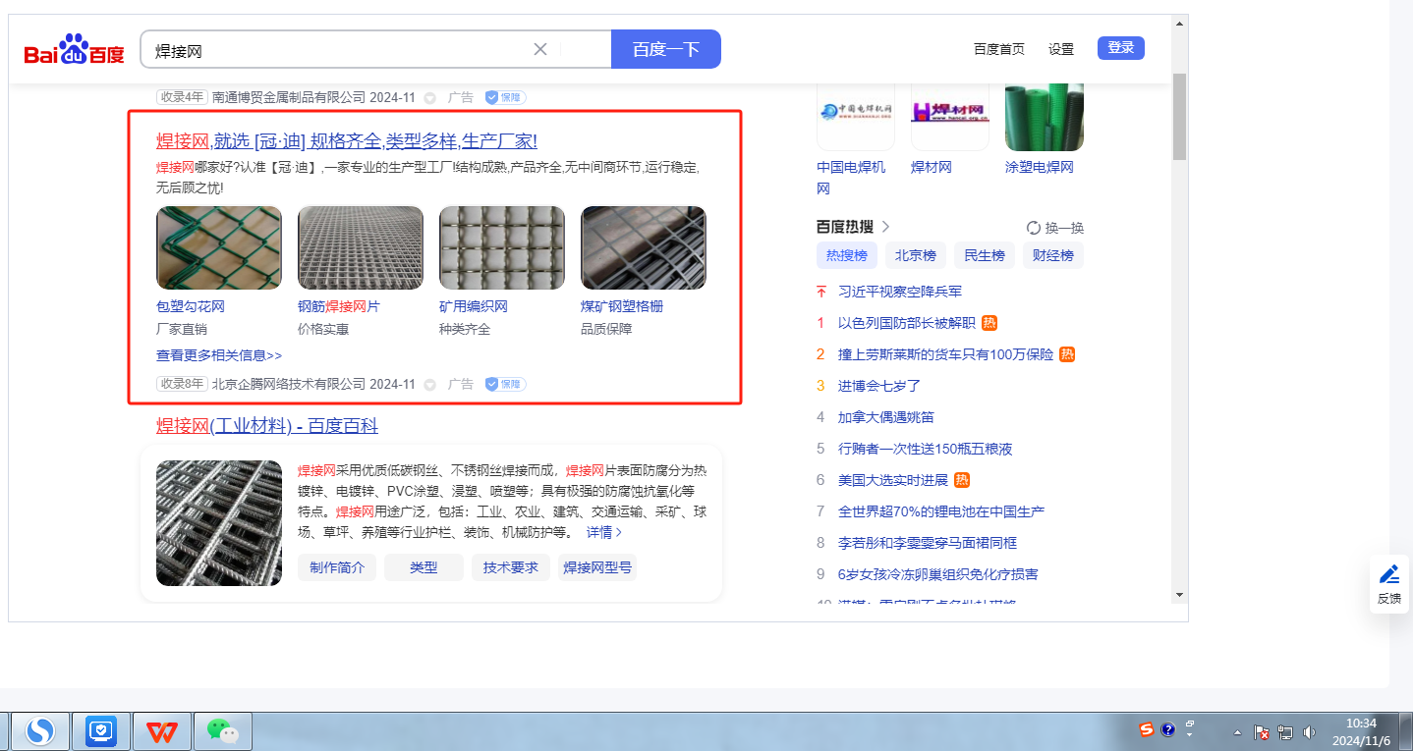This screenshot has height=751, width=1413.
Task: Click the 钢筋焊接网片 product image
Action: click(x=361, y=247)
